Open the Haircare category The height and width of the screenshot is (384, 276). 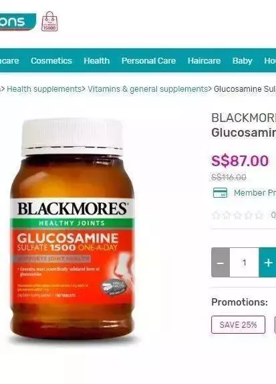(204, 61)
